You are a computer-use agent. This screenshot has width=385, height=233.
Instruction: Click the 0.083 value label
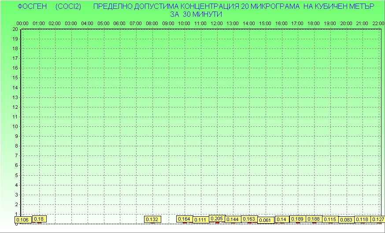click(x=347, y=220)
